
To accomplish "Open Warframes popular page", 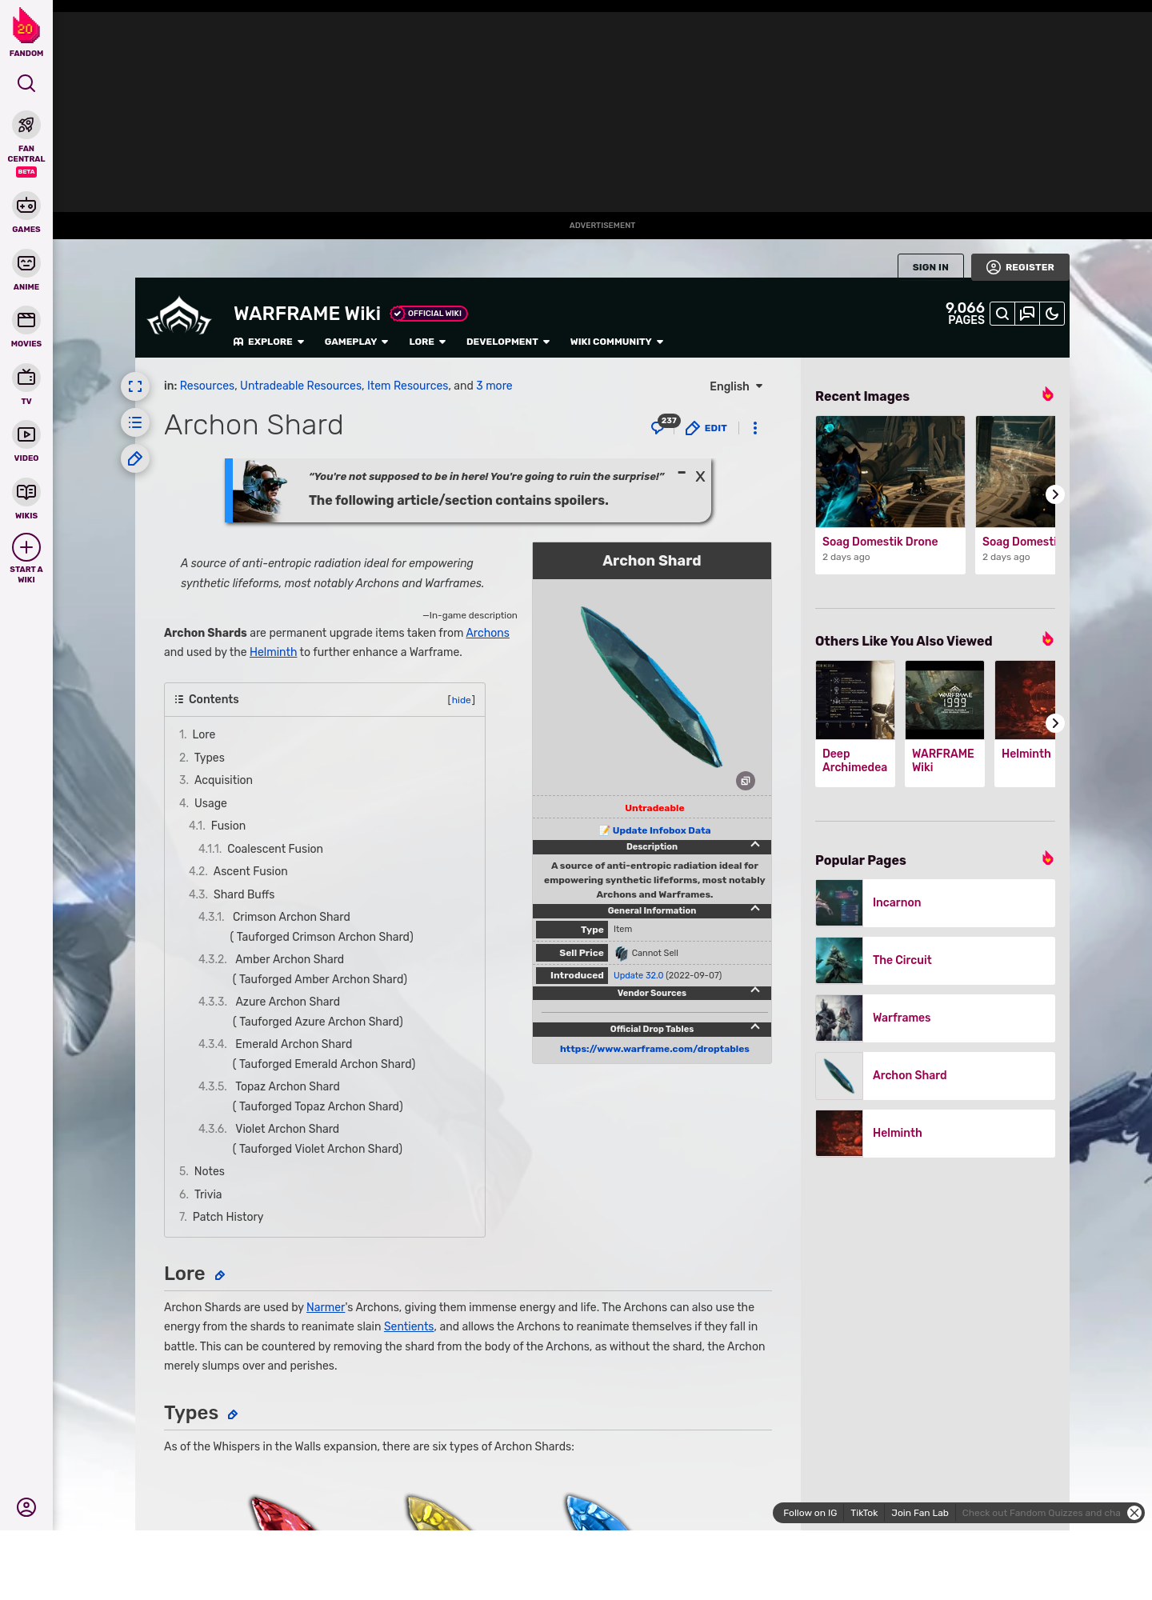I will 935,1018.
